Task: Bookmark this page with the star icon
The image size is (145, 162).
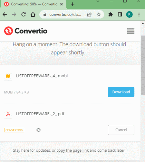Action: click(x=99, y=14)
